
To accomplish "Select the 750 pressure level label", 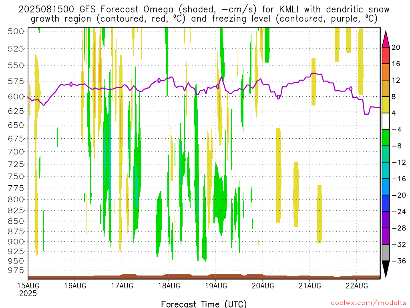I will (16, 176).
